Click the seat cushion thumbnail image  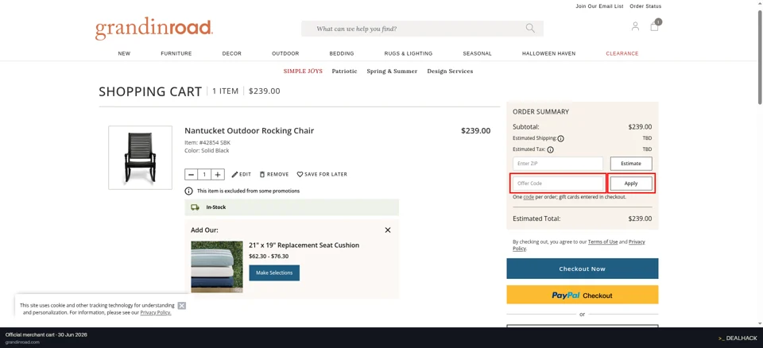pos(217,267)
